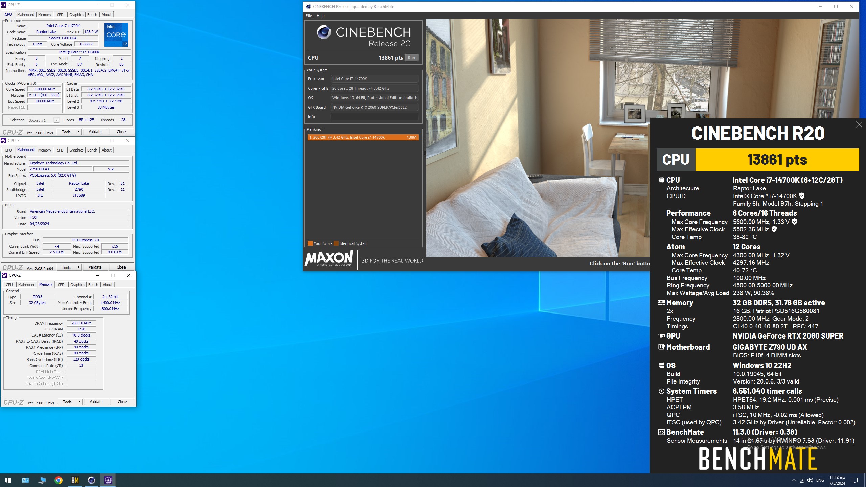Viewport: 866px width, 487px height.
Task: Click Close button in CPU-Z CPU window
Action: (x=121, y=132)
